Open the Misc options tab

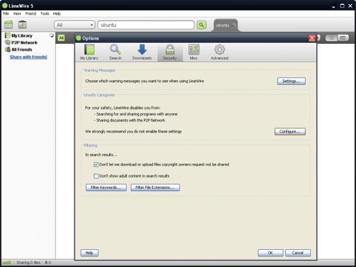tap(194, 52)
